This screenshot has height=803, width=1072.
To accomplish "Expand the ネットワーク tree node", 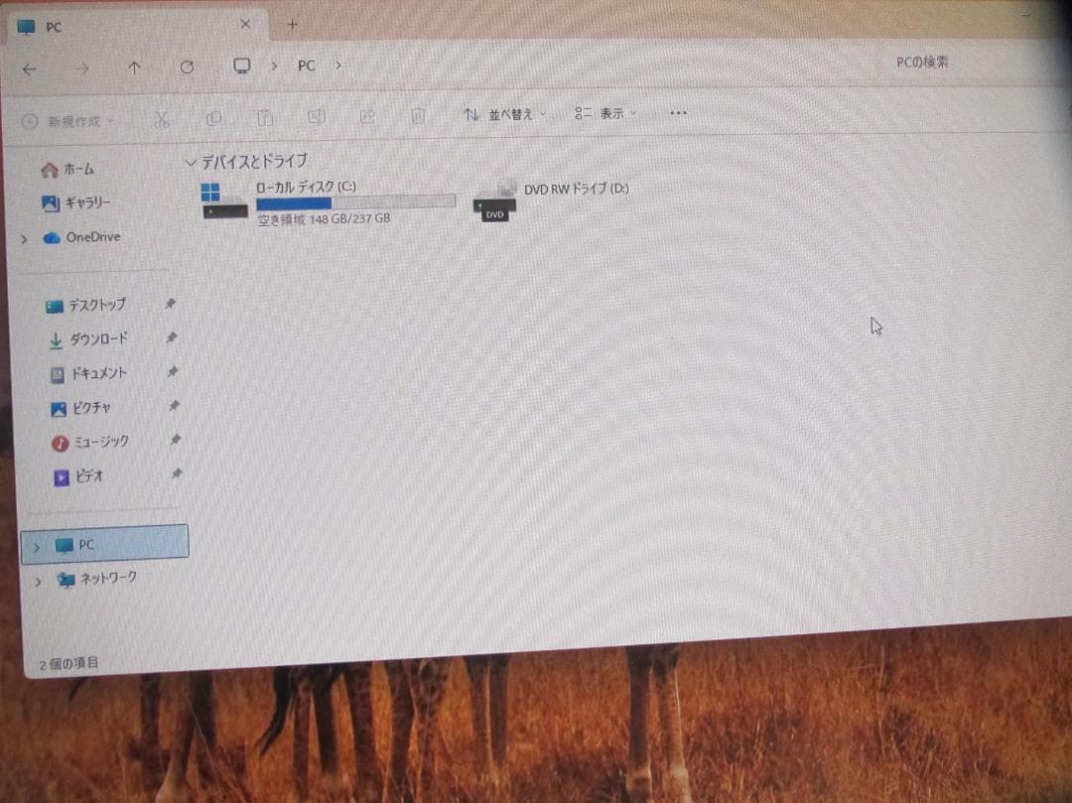I will point(39,581).
